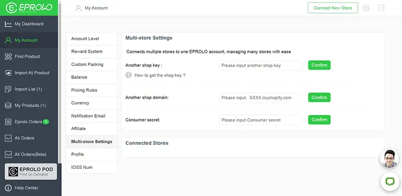Open Find Product grid icon in sidebar

pyautogui.click(x=8, y=56)
